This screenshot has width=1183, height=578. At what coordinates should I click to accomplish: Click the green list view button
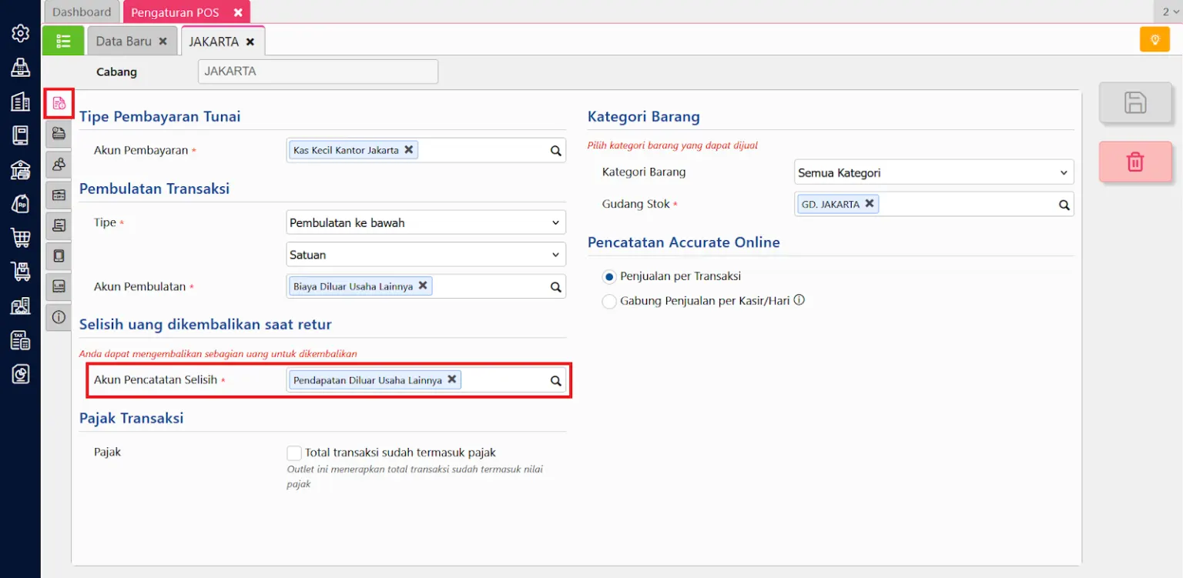(x=63, y=42)
